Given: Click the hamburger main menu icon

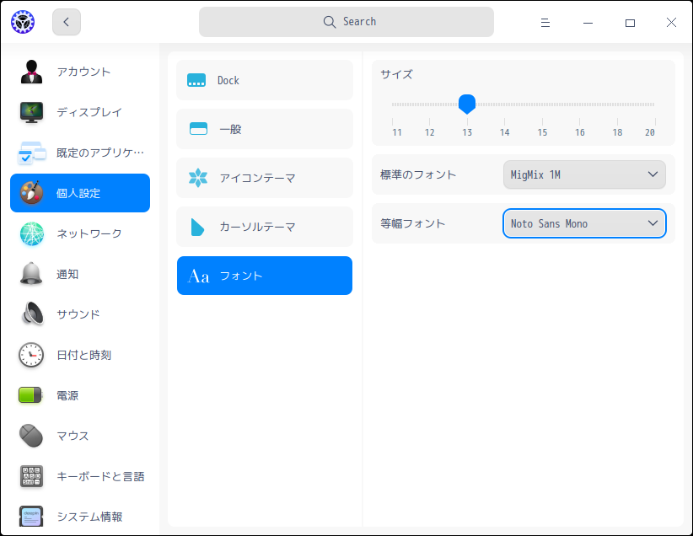Looking at the screenshot, I should coord(545,23).
